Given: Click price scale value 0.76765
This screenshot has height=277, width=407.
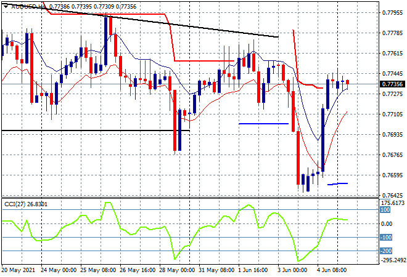Looking at the screenshot, I should tap(392, 155).
